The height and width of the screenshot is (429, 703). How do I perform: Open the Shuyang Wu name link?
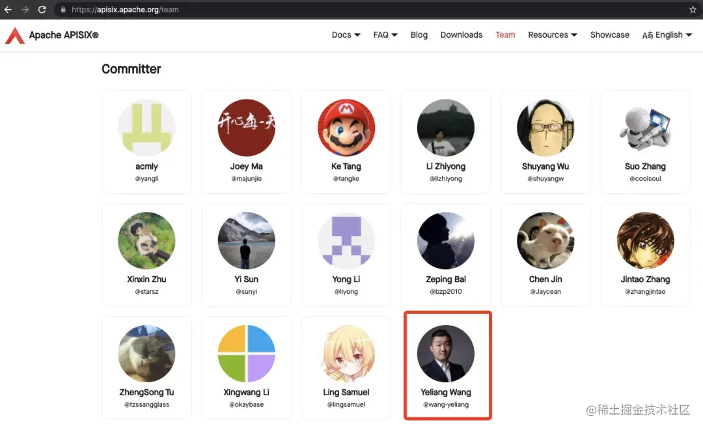pos(545,166)
